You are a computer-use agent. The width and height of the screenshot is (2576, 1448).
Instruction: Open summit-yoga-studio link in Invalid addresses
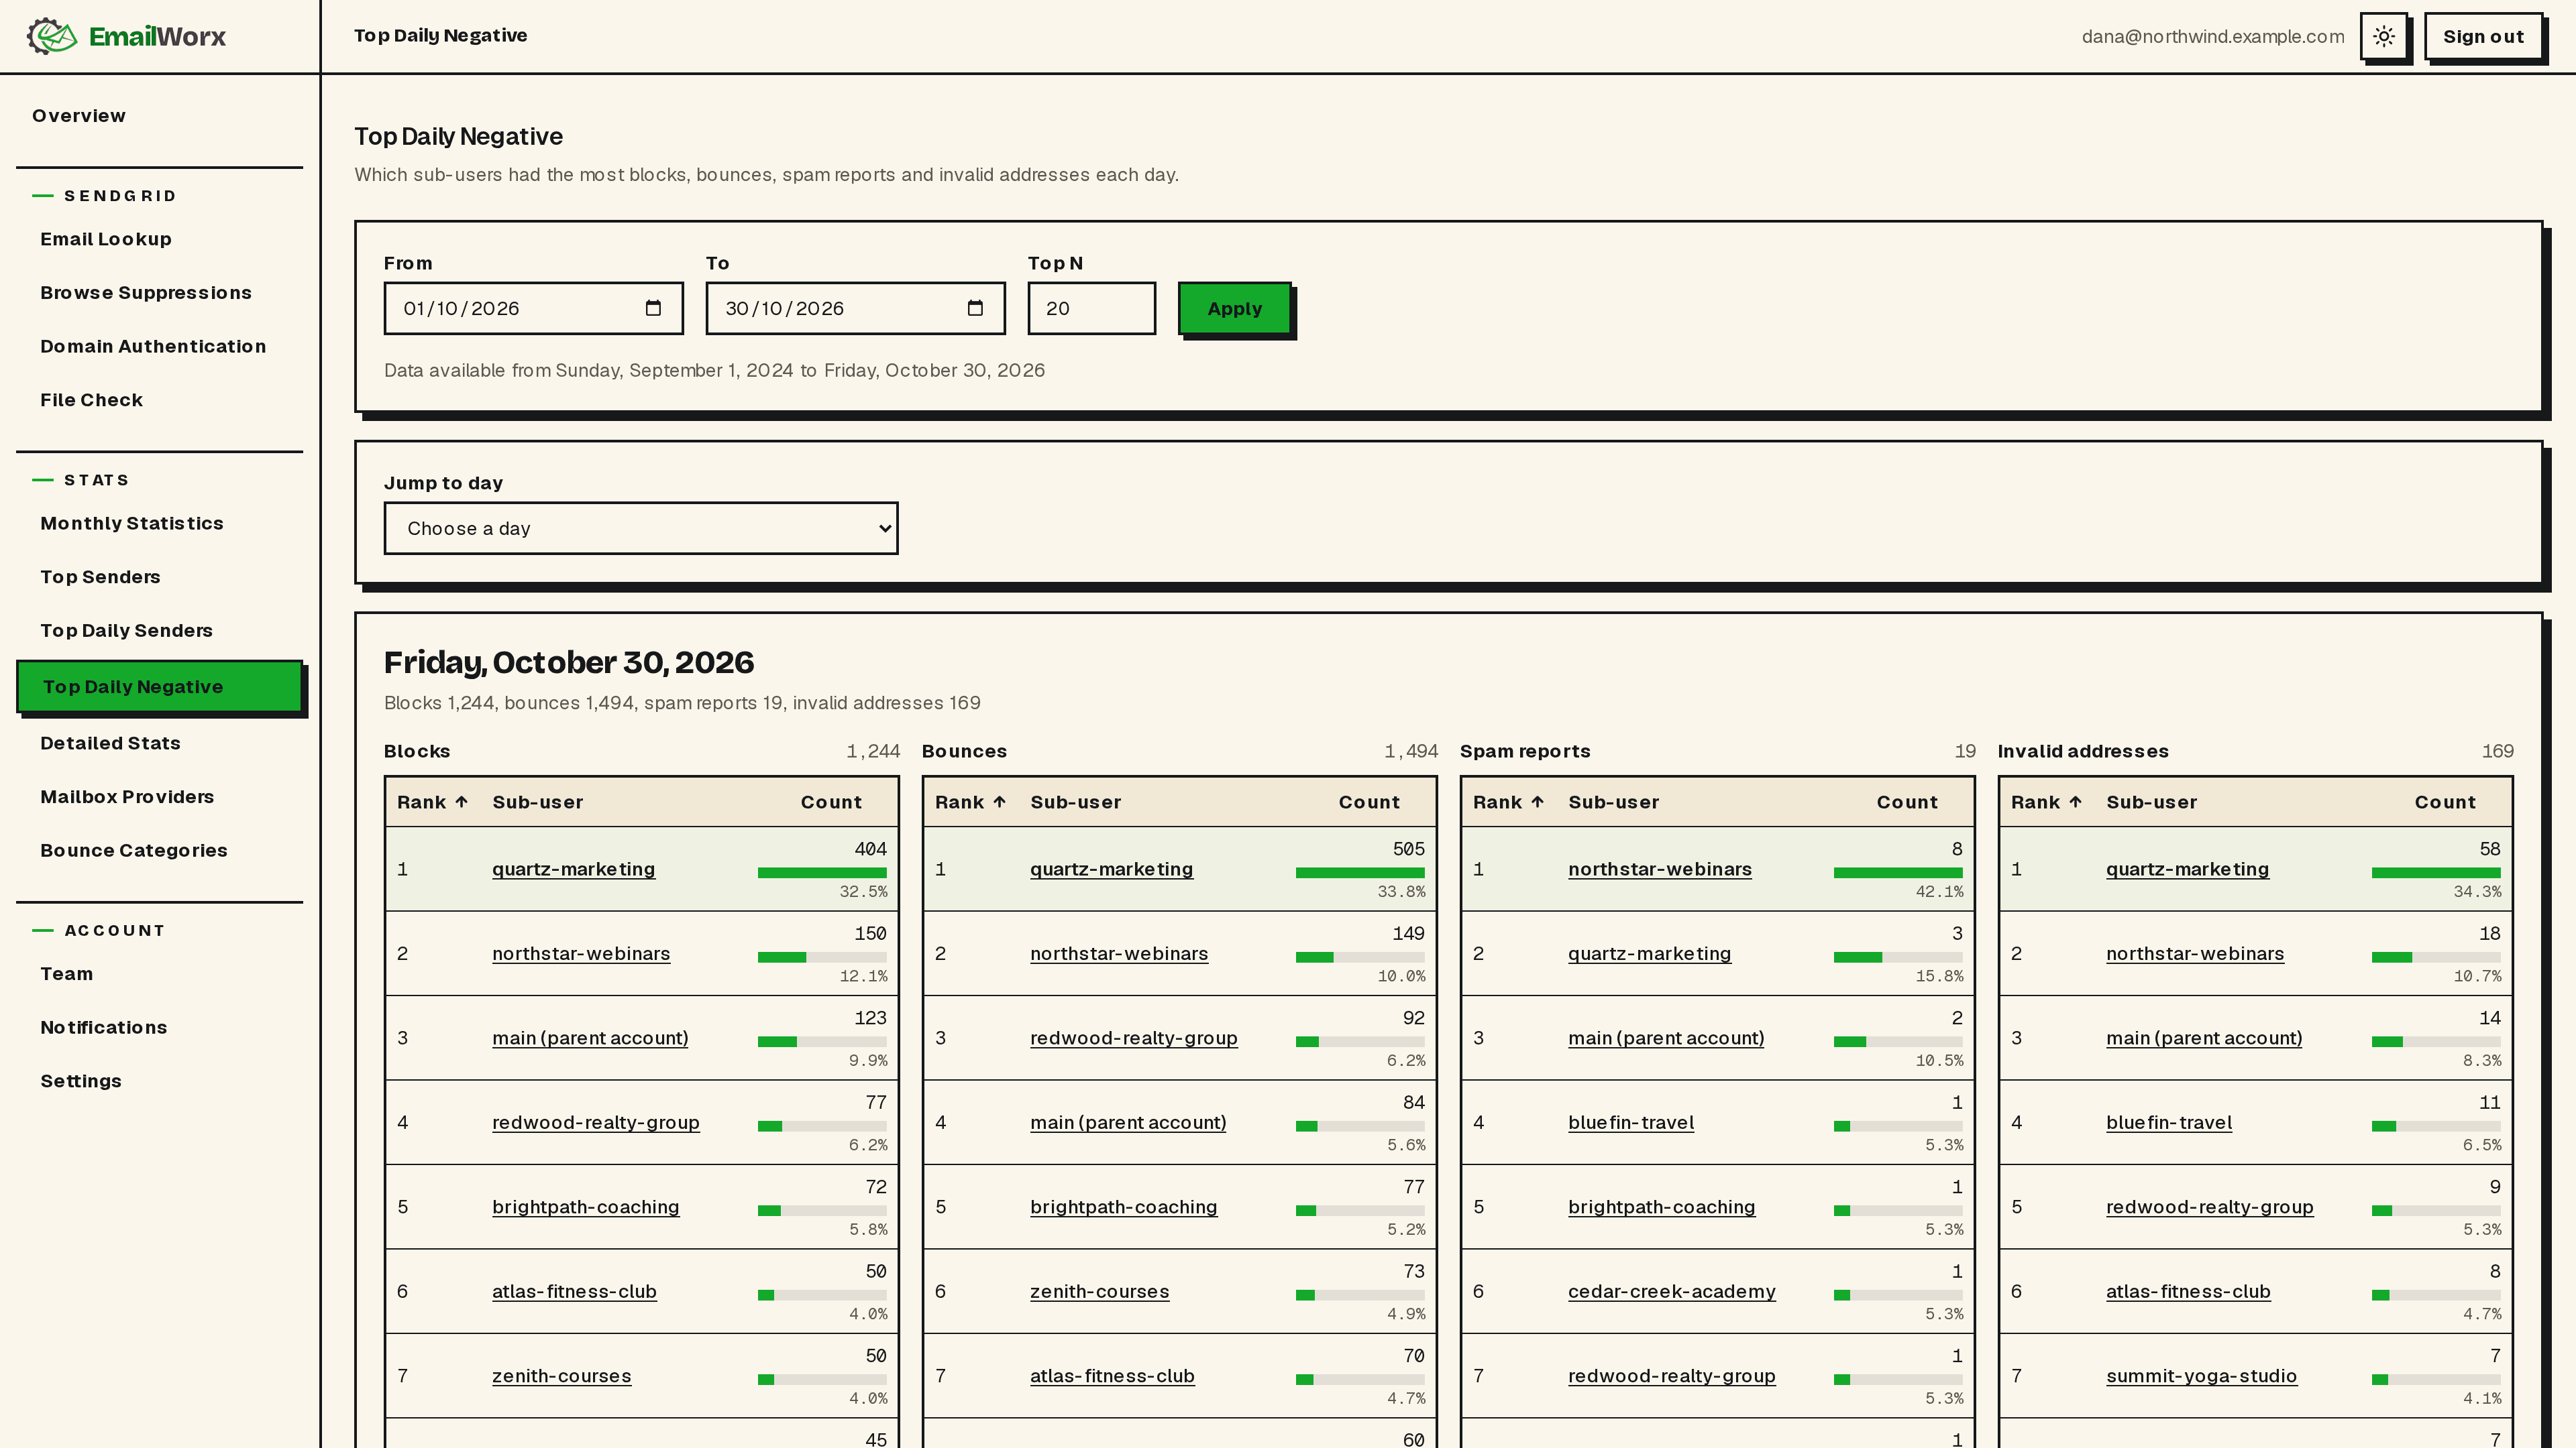pos(2202,1376)
